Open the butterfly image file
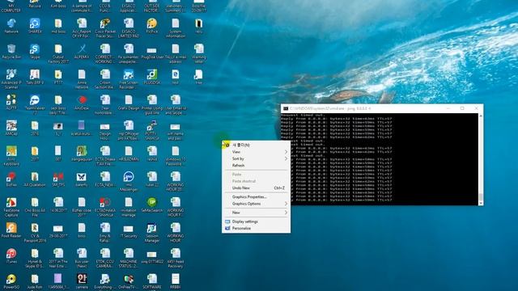The width and height of the screenshot is (518, 291). pos(82,179)
